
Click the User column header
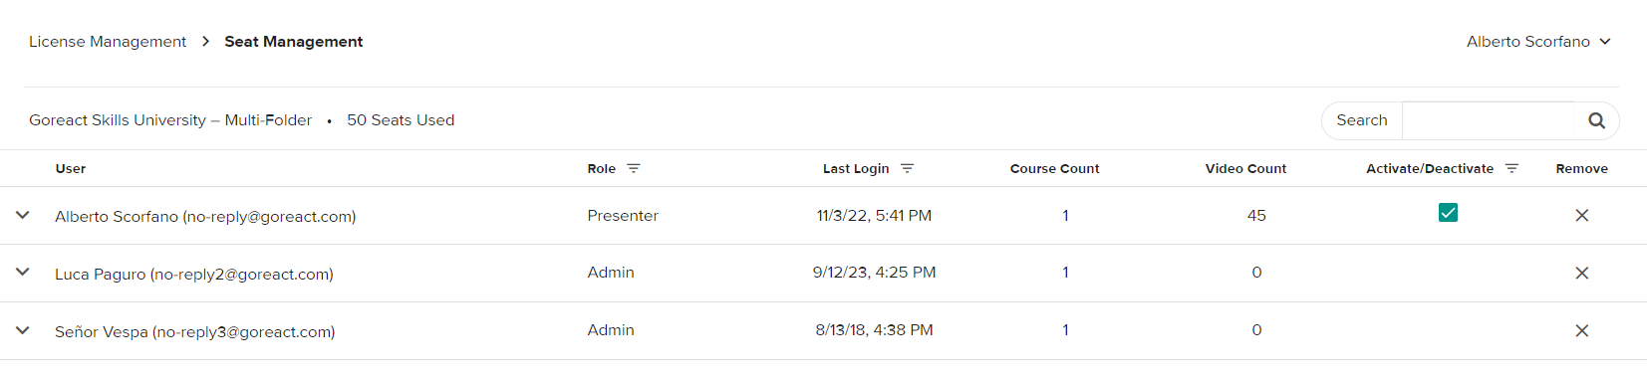[x=71, y=168]
